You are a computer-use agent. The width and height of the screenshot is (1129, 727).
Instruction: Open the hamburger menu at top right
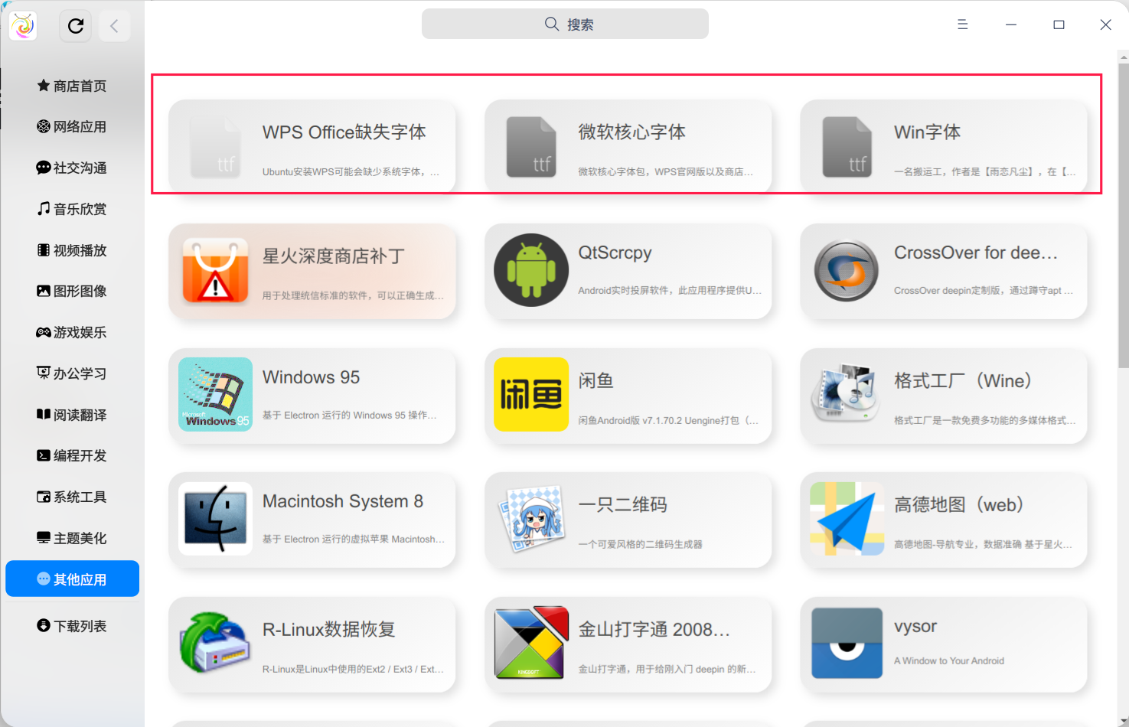(962, 24)
